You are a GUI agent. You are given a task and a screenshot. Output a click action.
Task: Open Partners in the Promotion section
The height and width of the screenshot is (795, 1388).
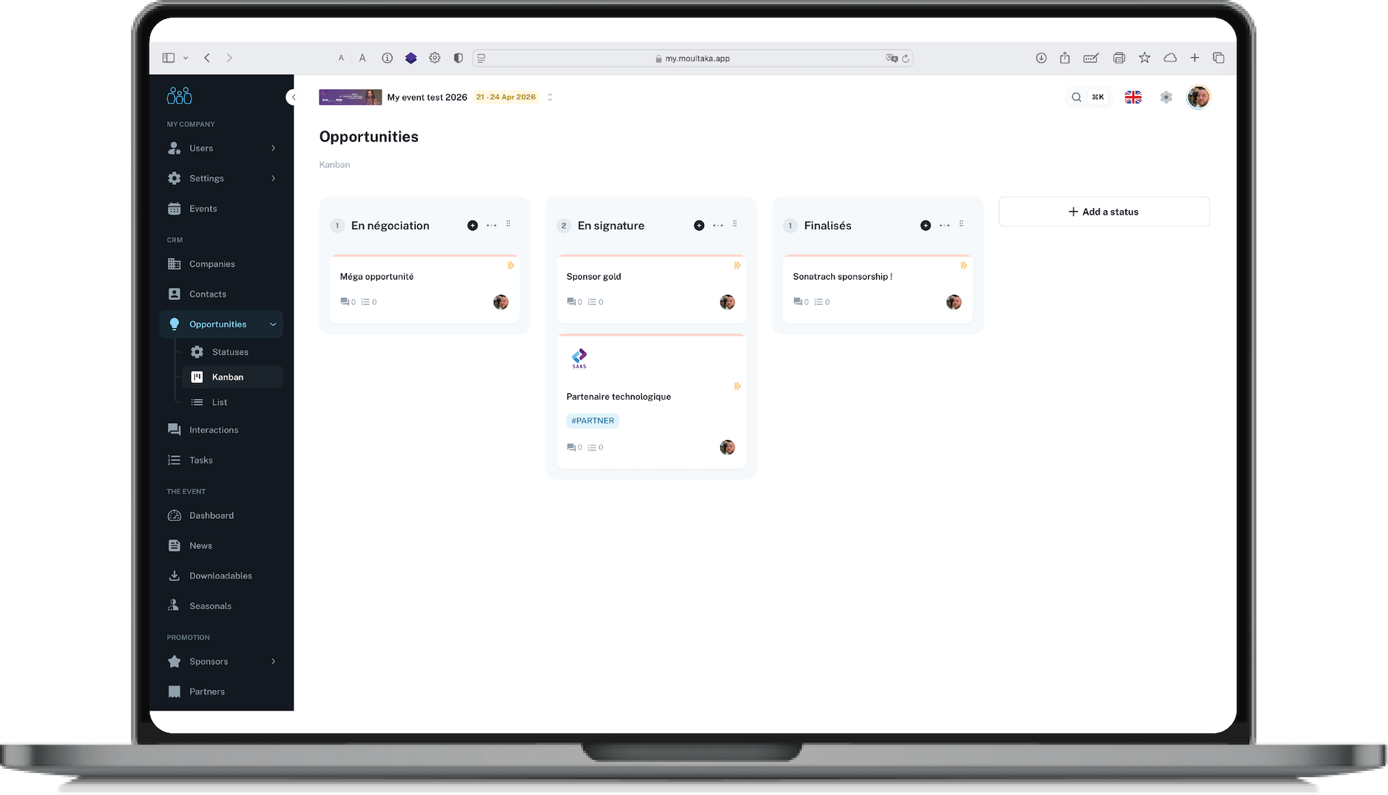[221, 692]
